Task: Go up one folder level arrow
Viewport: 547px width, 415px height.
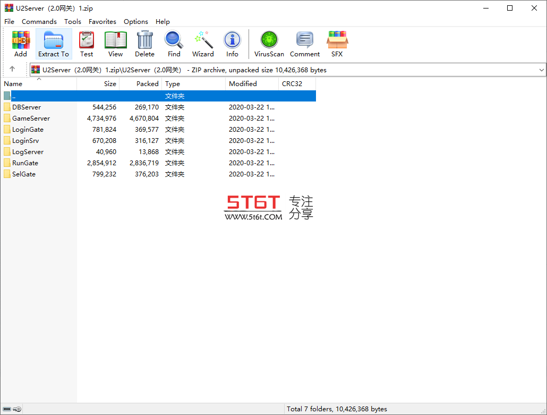Action: click(12, 69)
